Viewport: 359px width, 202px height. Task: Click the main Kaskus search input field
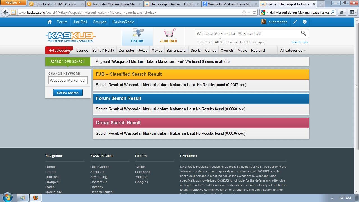point(247,33)
